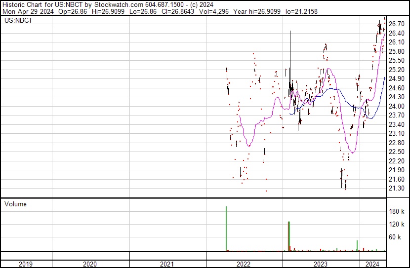
Task: Click the 604.687.1500 phone number
Action: click(x=164, y=5)
